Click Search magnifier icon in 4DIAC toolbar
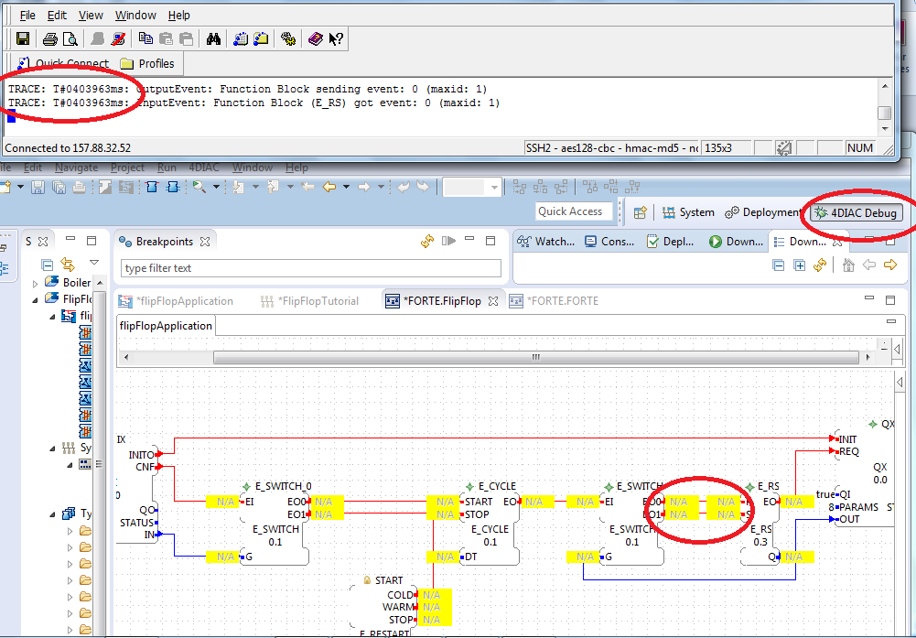This screenshot has height=638, width=916. tap(199, 187)
